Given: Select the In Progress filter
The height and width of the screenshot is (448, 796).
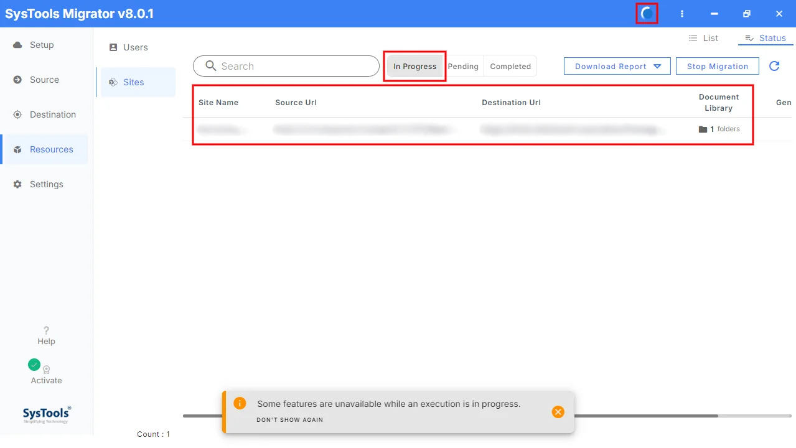Looking at the screenshot, I should tap(415, 67).
